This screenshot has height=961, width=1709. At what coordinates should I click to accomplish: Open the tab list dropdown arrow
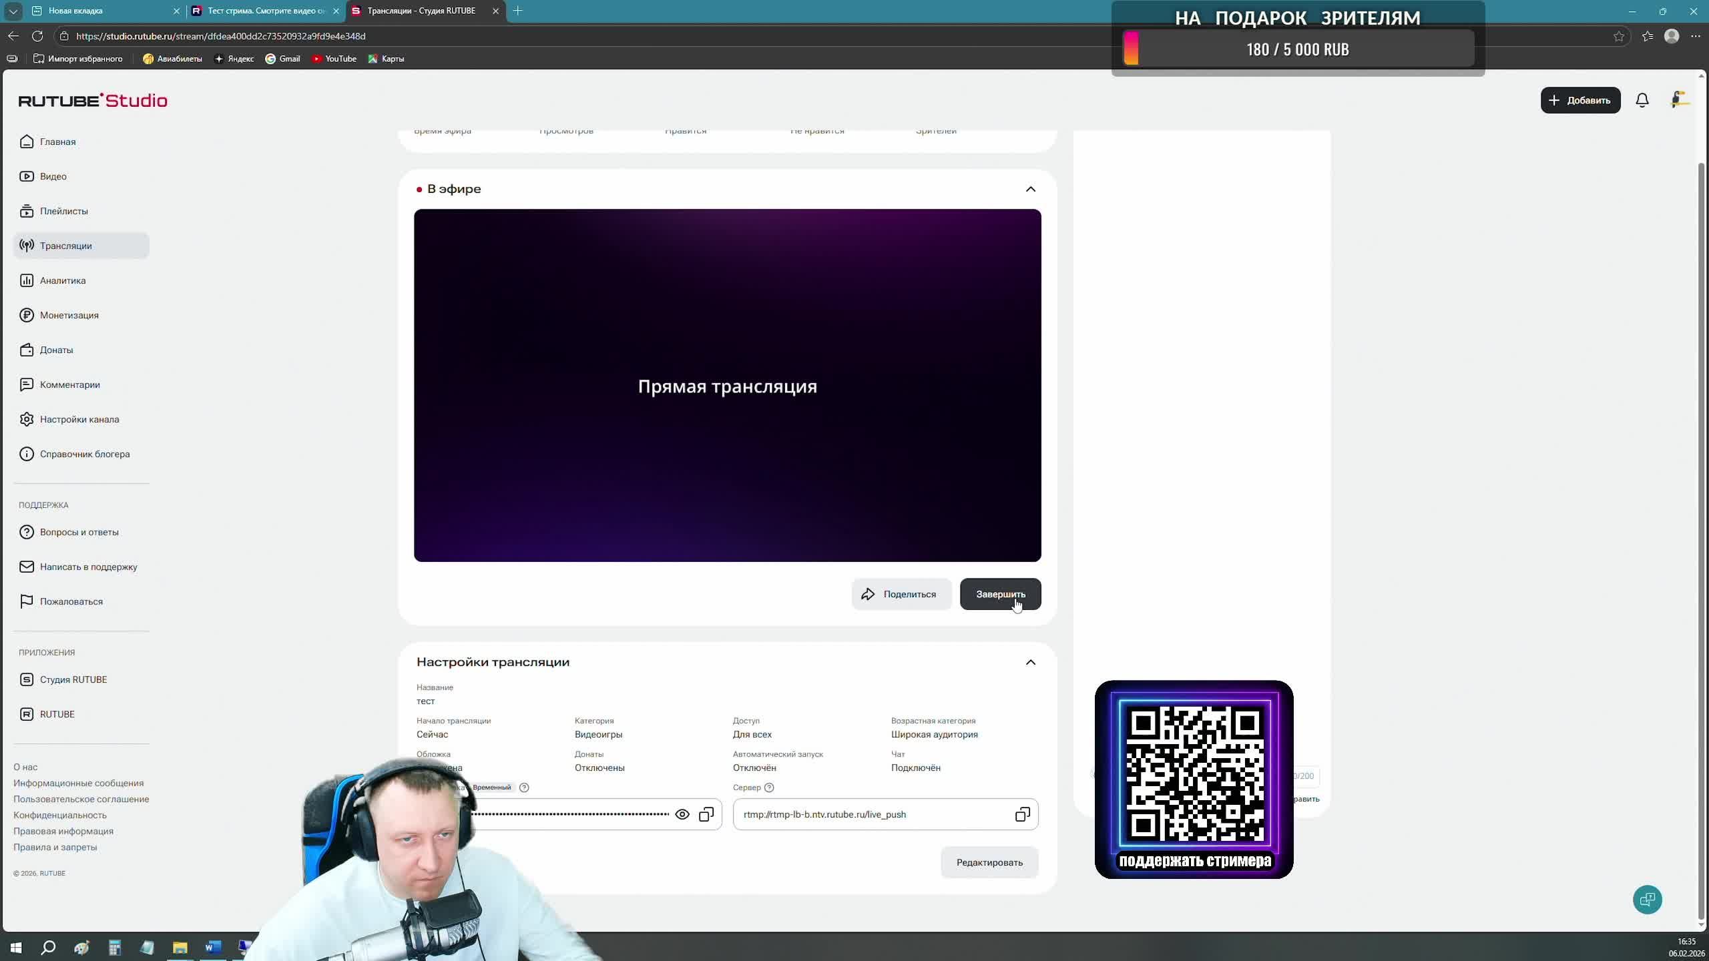point(13,11)
